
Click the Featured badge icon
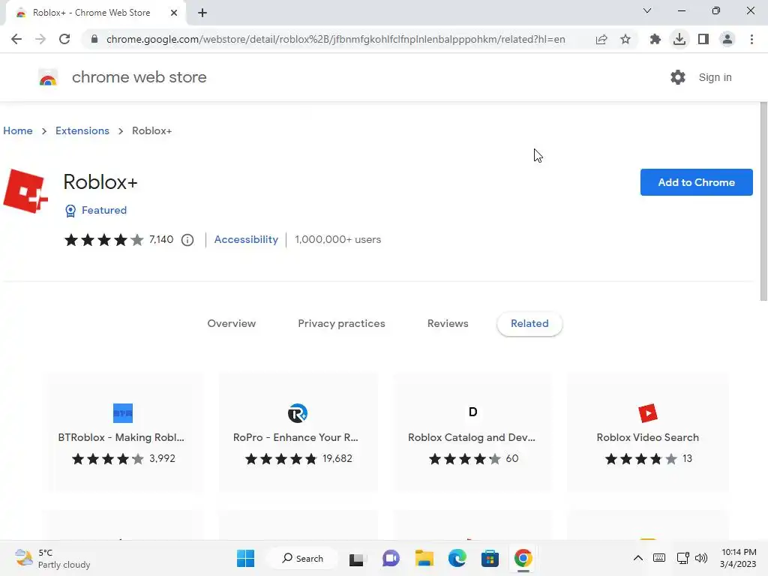coord(70,211)
